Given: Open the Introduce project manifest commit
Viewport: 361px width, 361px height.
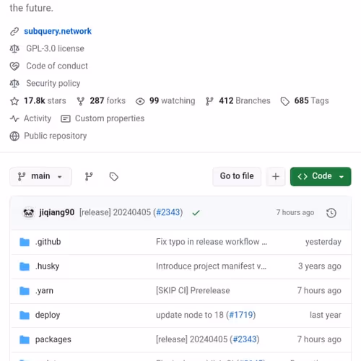Looking at the screenshot, I should pos(211,266).
